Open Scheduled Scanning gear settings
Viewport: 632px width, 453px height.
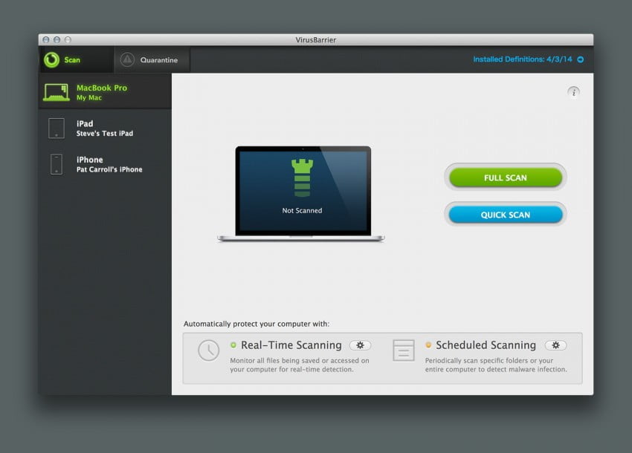pos(555,345)
